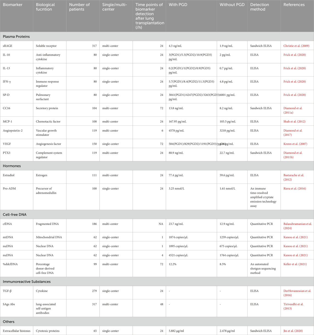This screenshot has width=314, height=335.
Task: Click the 4.3 ng/mL value for sRAGE
Action: pos(176,46)
